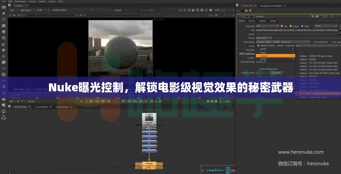The image size is (341, 174).
Task: Open the OCIO tab in Write properties
Action: click(x=252, y=21)
